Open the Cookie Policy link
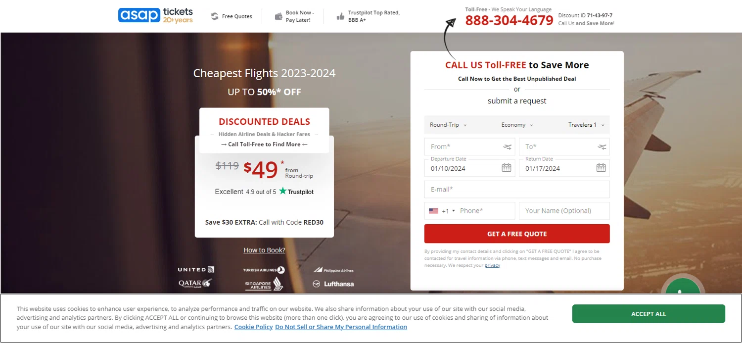Image resolution: width=742 pixels, height=343 pixels. (x=253, y=327)
